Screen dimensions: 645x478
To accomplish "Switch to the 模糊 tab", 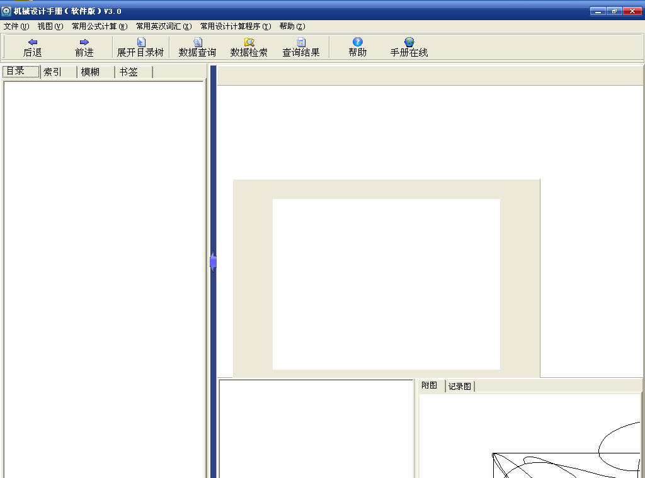I will point(96,72).
